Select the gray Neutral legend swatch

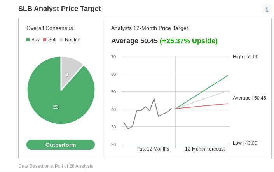pos(61,40)
